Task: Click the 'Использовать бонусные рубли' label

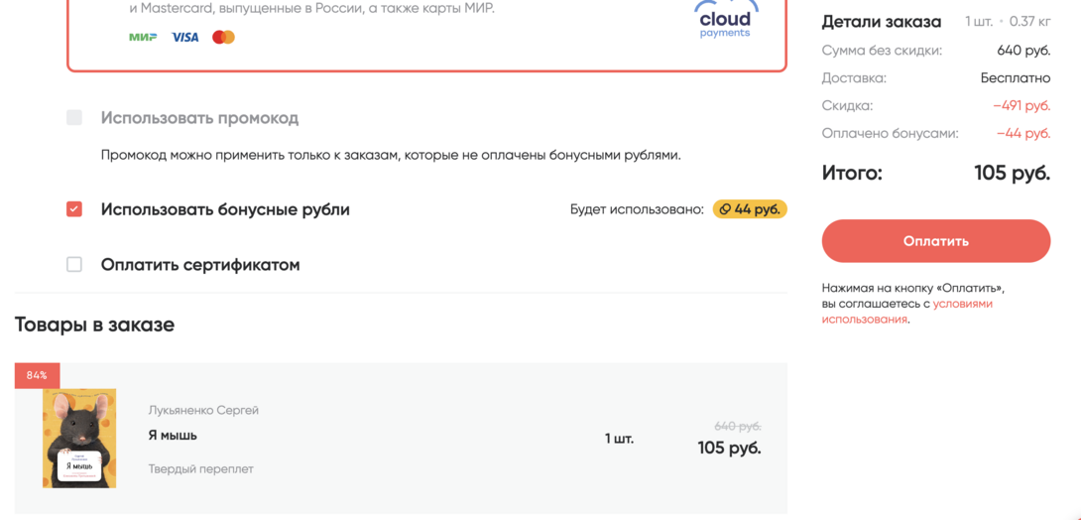Action: click(x=225, y=209)
